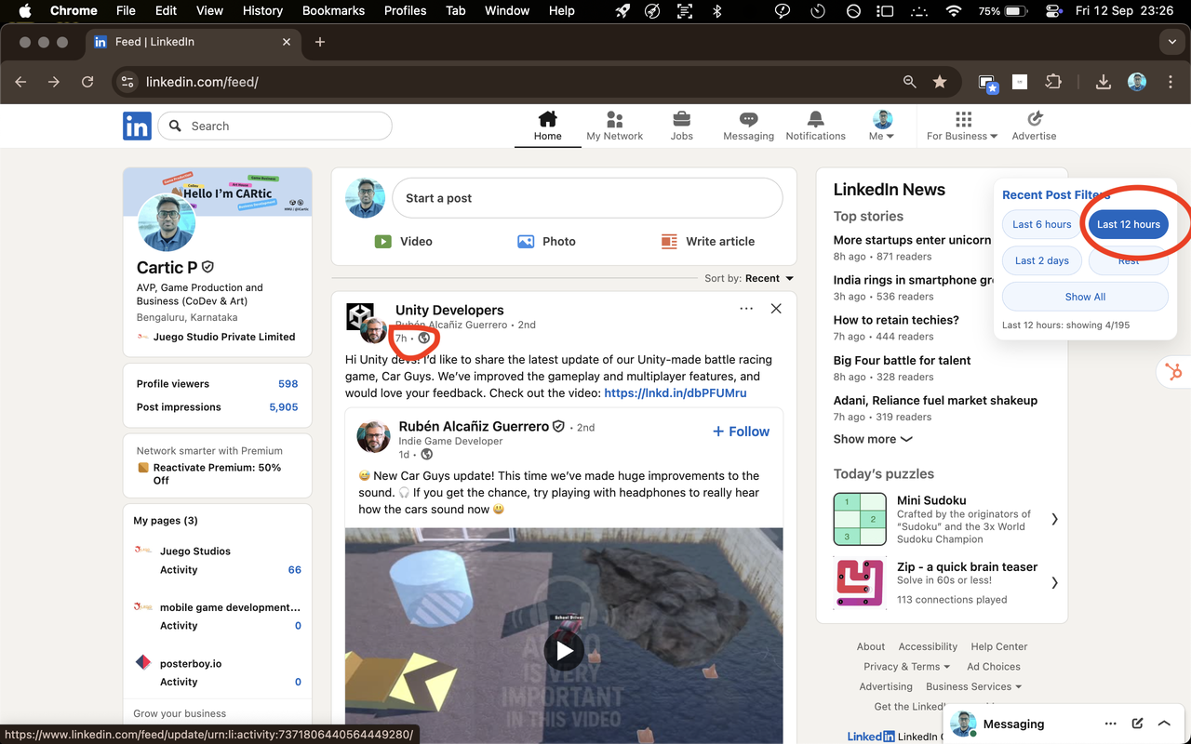Compose new message in overlay
1191x744 pixels.
point(1137,724)
